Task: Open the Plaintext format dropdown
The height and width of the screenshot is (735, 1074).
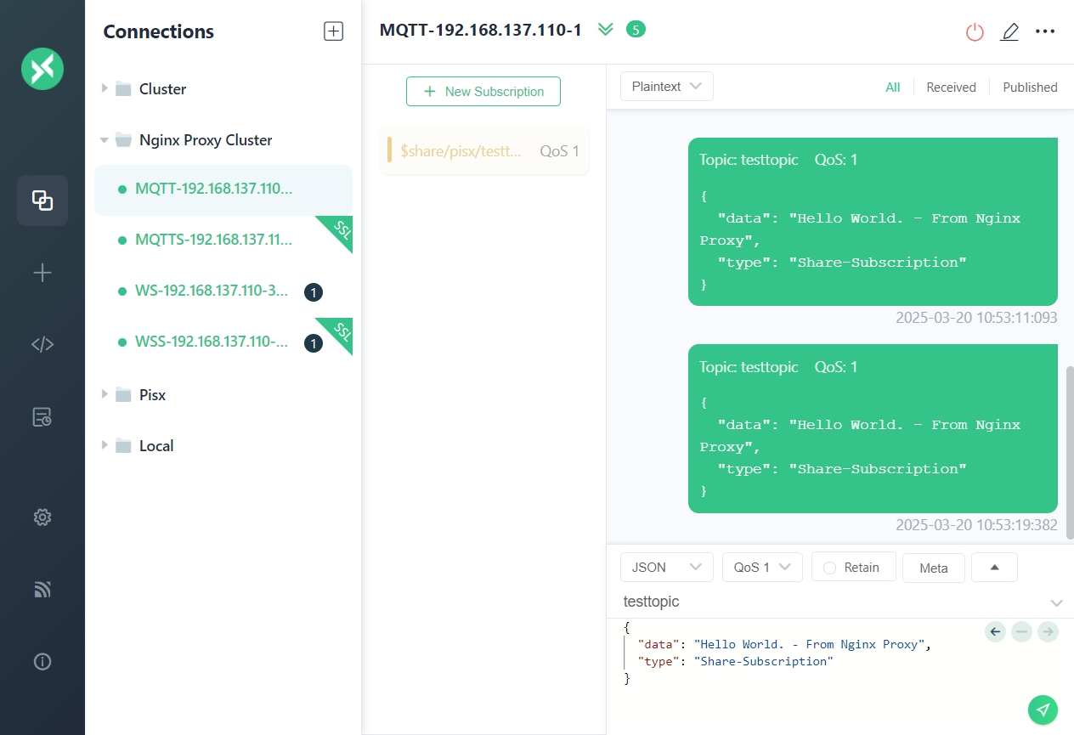Action: click(666, 87)
